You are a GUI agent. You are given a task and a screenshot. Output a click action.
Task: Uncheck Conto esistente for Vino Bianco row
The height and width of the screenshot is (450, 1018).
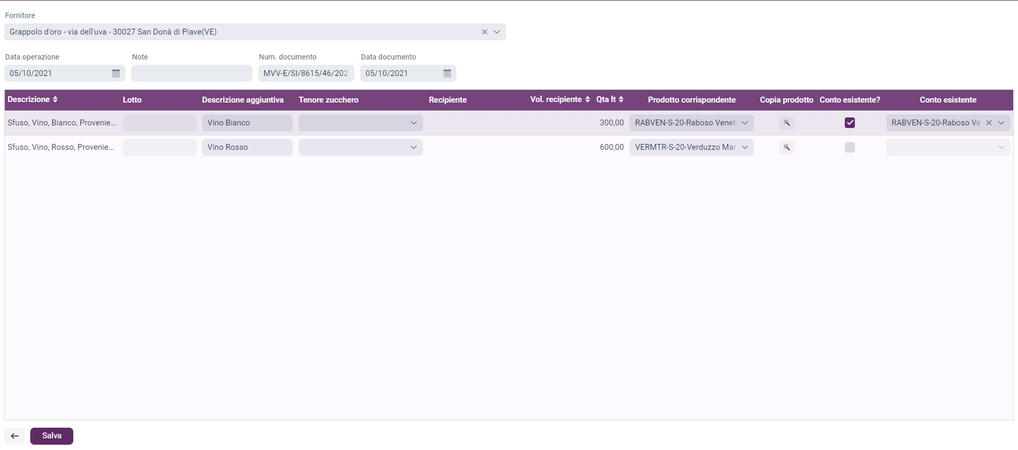click(850, 123)
